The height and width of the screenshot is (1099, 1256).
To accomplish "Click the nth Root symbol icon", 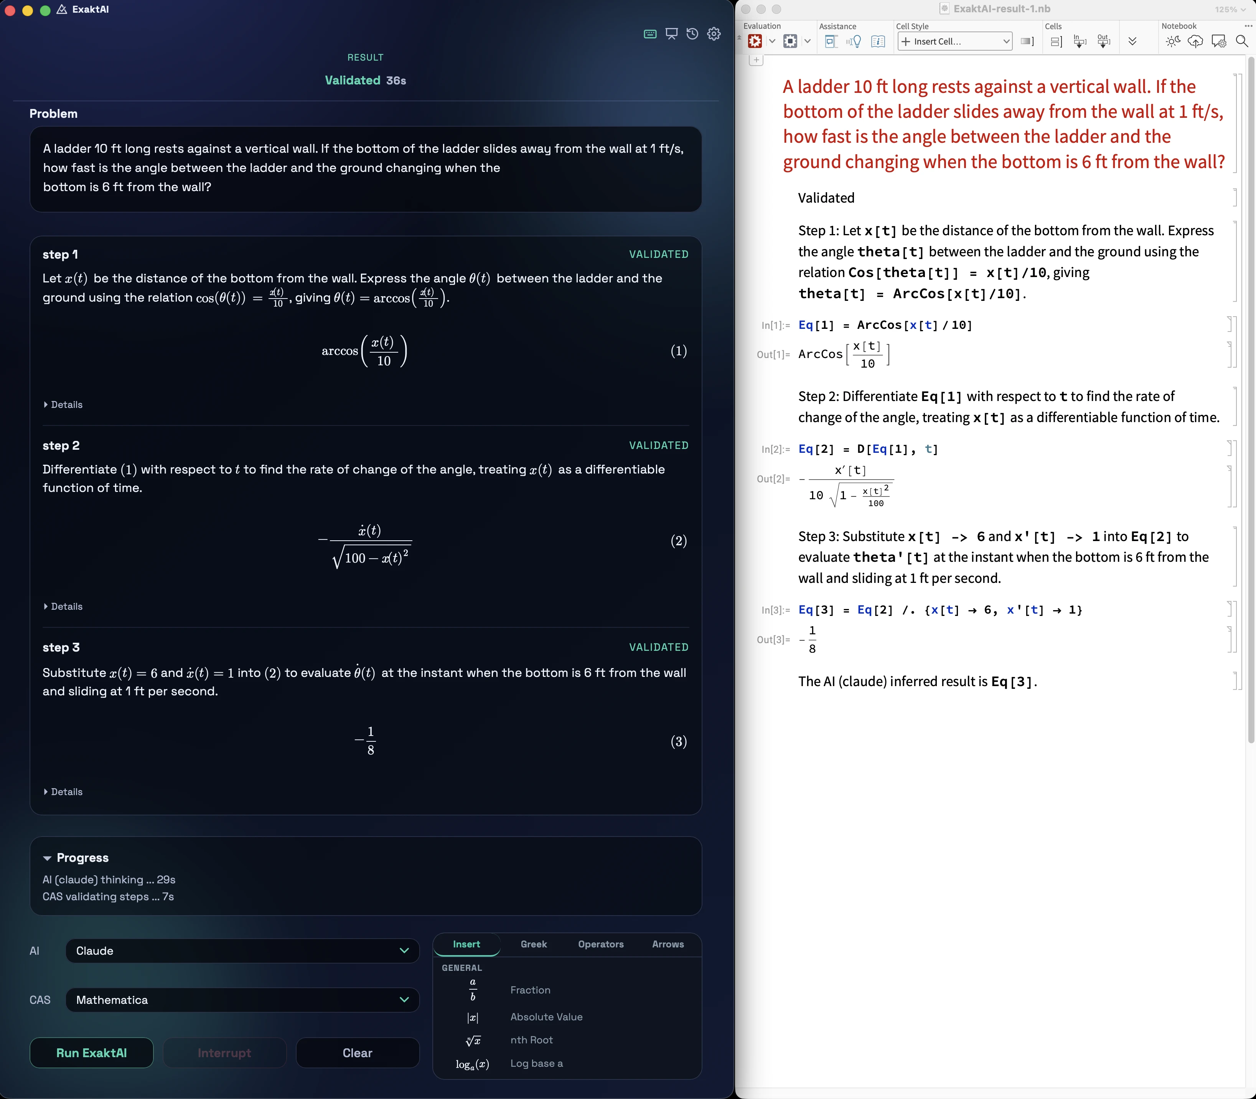I will click(x=473, y=1040).
